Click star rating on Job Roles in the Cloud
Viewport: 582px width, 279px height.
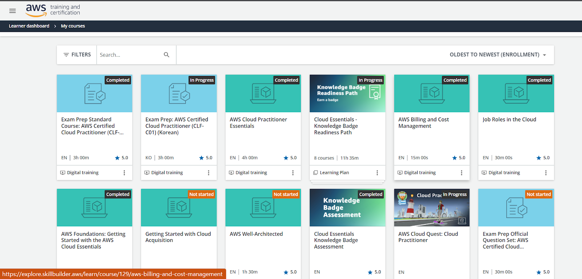(x=543, y=158)
